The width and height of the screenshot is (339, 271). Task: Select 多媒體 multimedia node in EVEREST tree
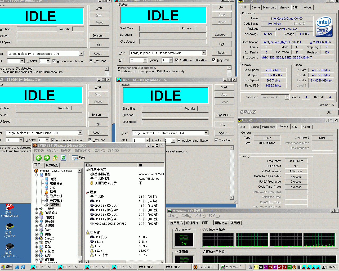tap(49, 225)
